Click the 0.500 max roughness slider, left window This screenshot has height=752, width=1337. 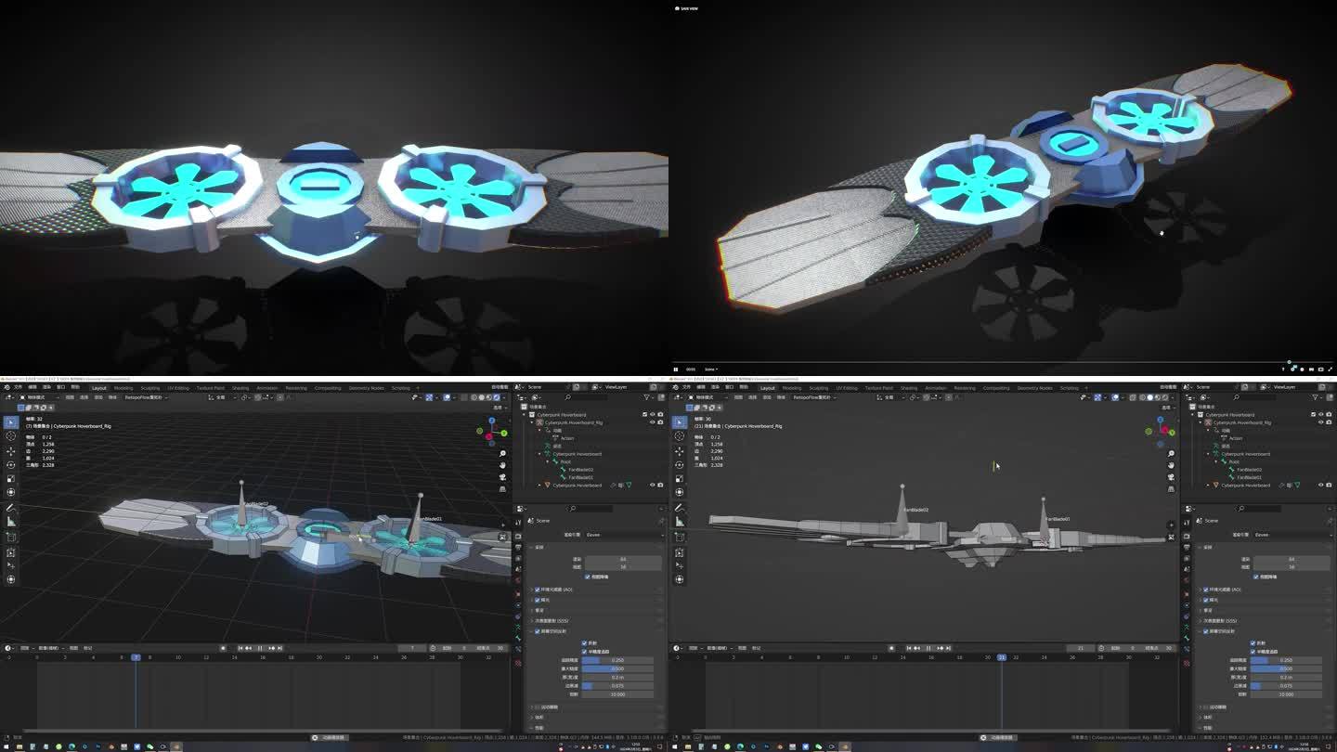617,668
